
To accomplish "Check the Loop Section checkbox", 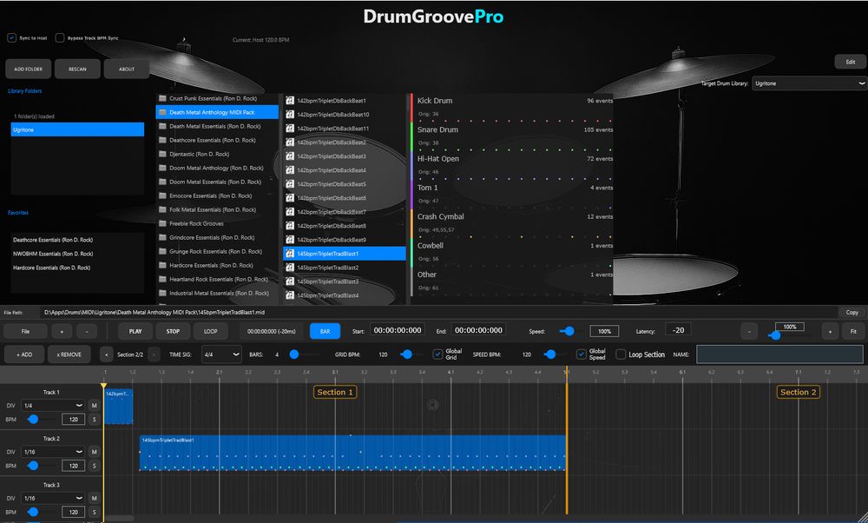I will tap(621, 354).
